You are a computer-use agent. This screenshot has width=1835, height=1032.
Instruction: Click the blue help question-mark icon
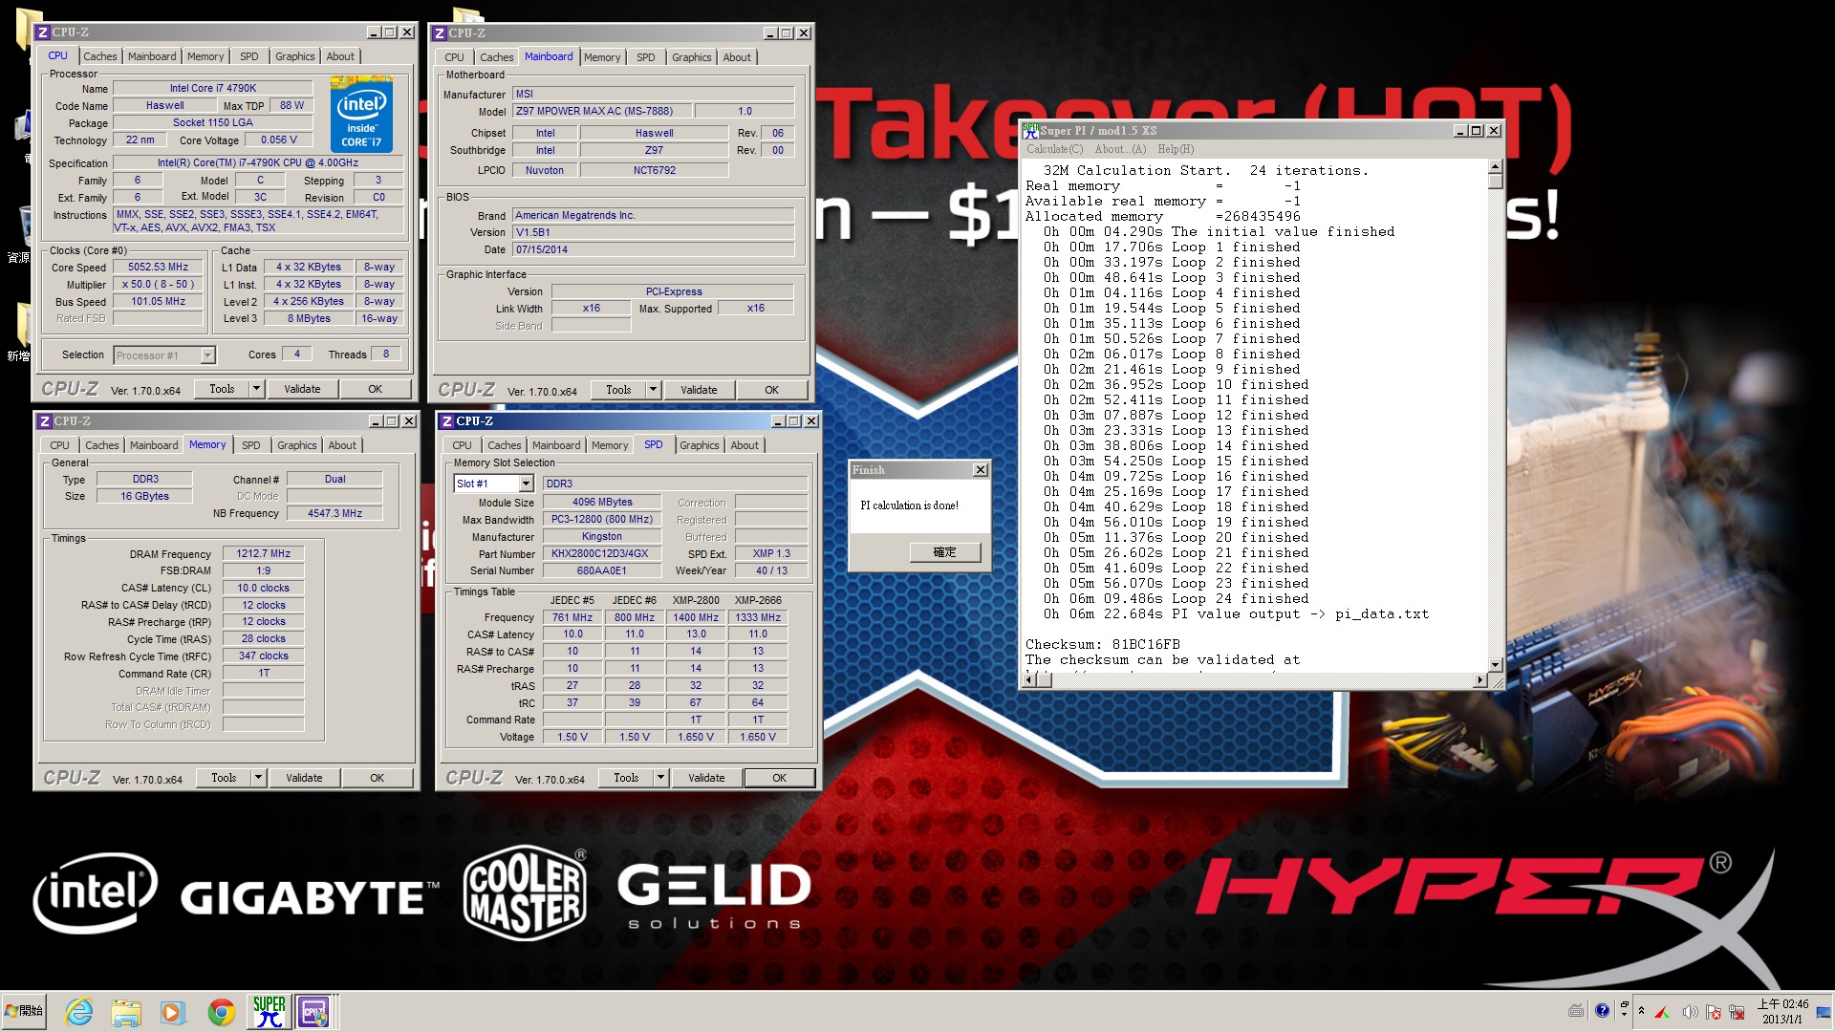coord(1602,1011)
